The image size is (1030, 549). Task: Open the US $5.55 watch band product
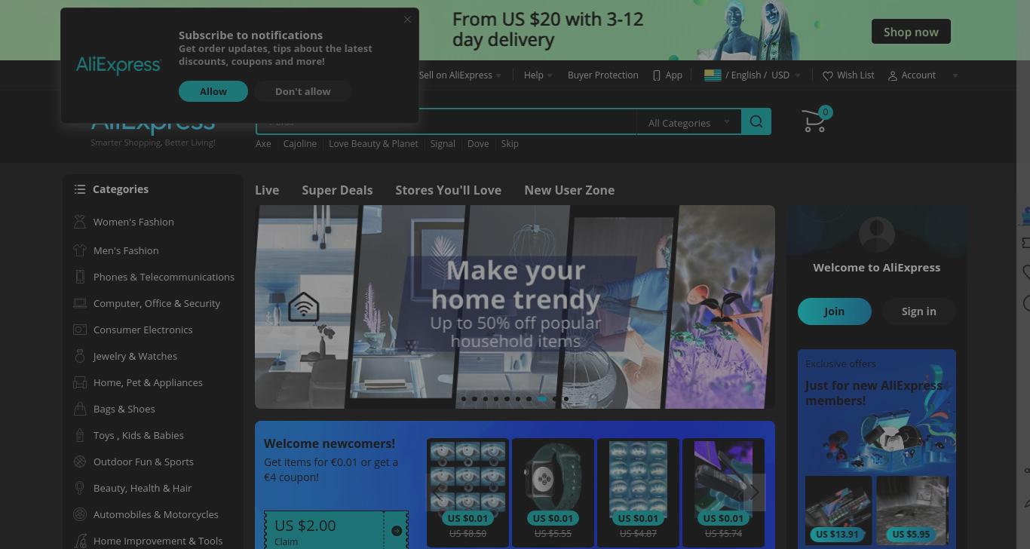pyautogui.click(x=553, y=491)
